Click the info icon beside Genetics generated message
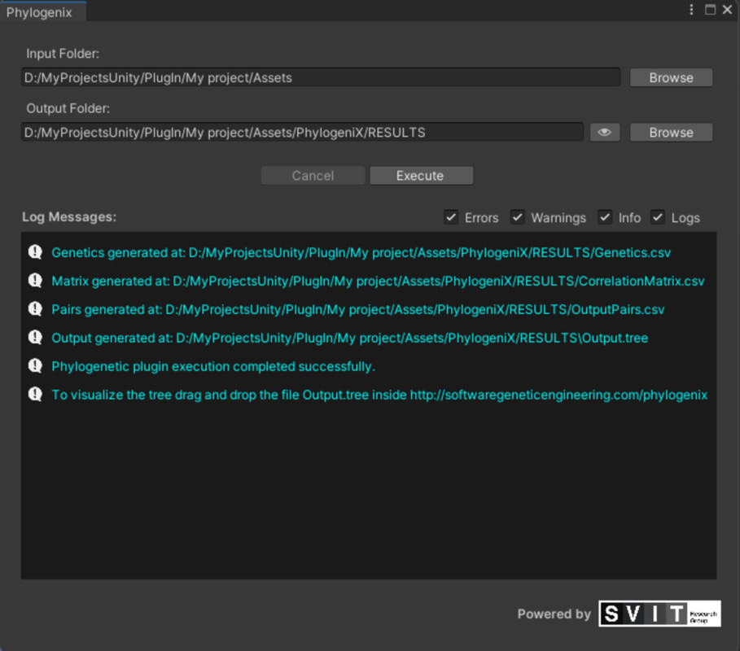This screenshot has width=740, height=651. [x=35, y=252]
